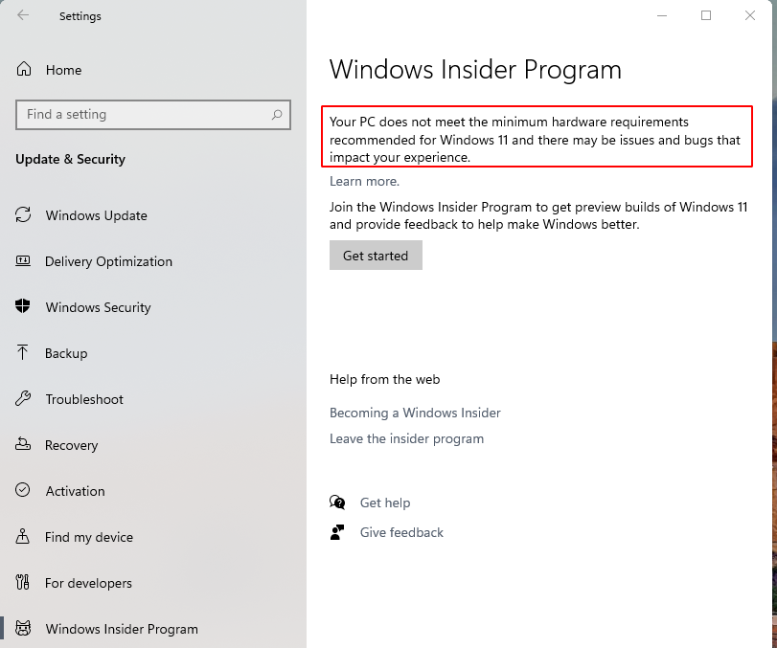Image resolution: width=777 pixels, height=648 pixels.
Task: Click the Backup arrow icon
Action: (22, 352)
